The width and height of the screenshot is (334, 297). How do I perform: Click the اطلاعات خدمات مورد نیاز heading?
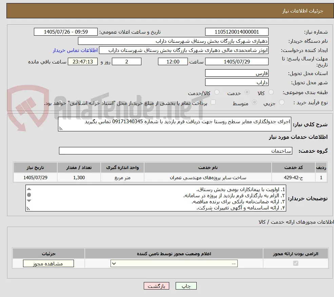[298, 137]
